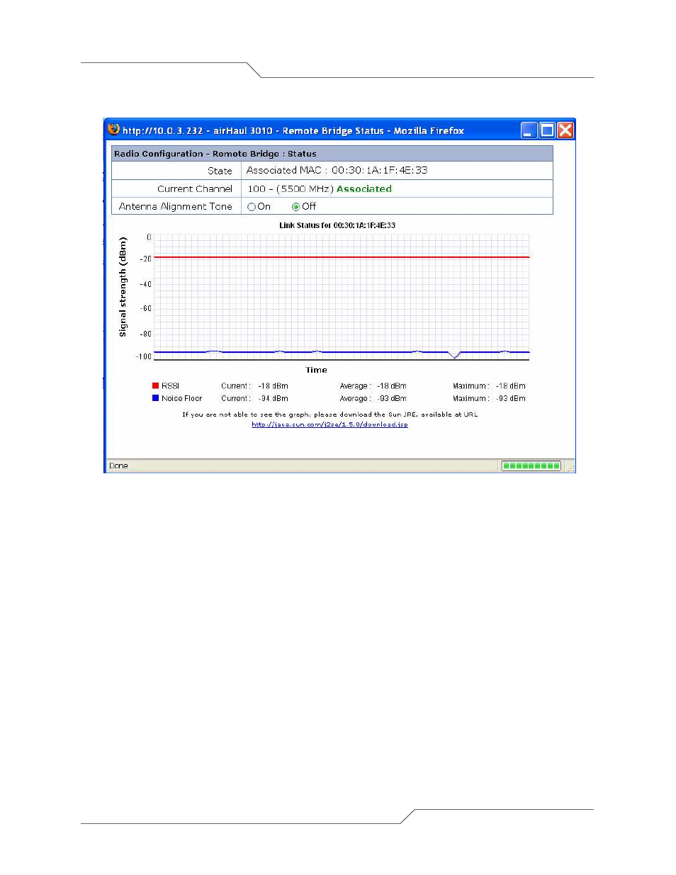Click the RSSI Average -18 dBm value
This screenshot has width=676, height=875.
click(x=391, y=386)
